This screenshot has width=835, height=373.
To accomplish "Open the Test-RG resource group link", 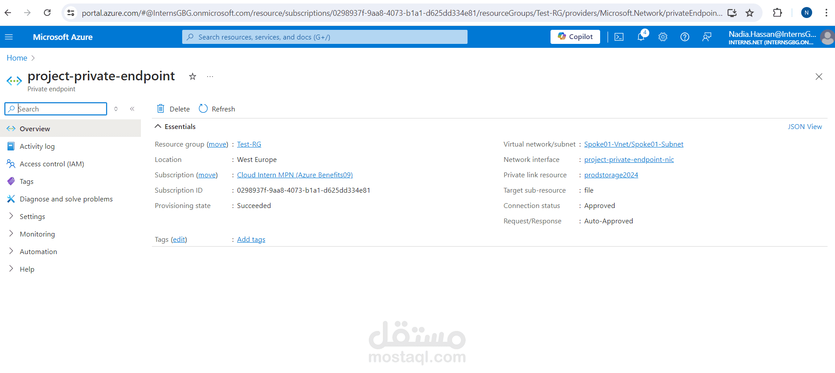I will tap(249, 144).
